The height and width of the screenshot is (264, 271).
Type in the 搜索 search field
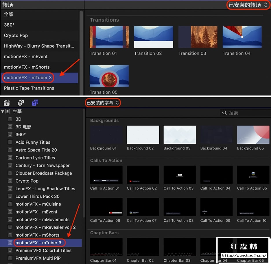(x=246, y=113)
